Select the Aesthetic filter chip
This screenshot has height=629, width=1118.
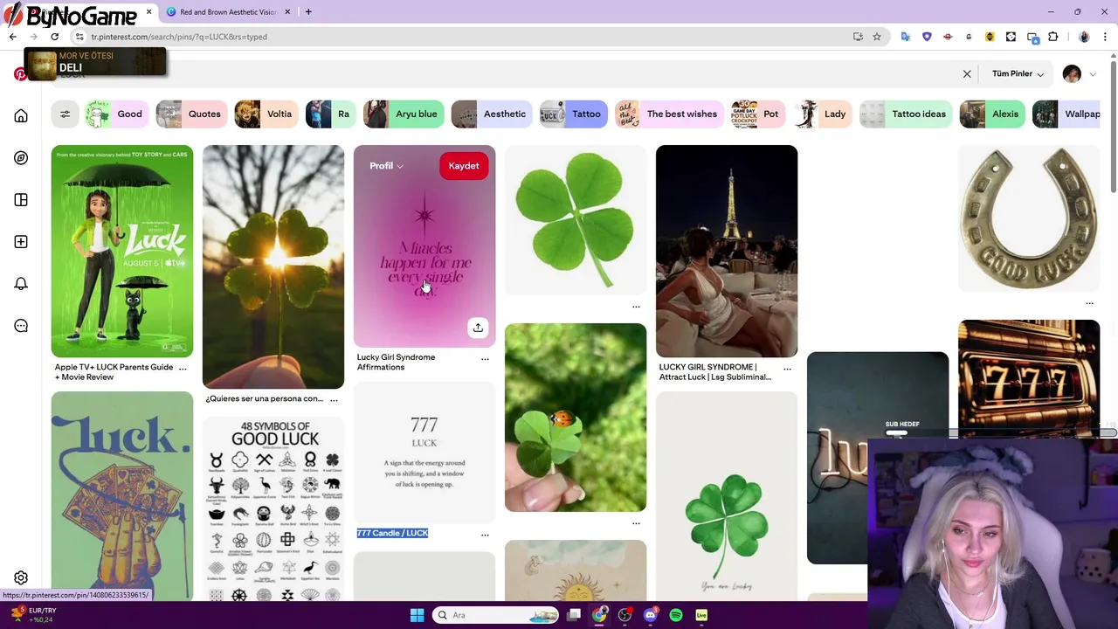pos(491,114)
